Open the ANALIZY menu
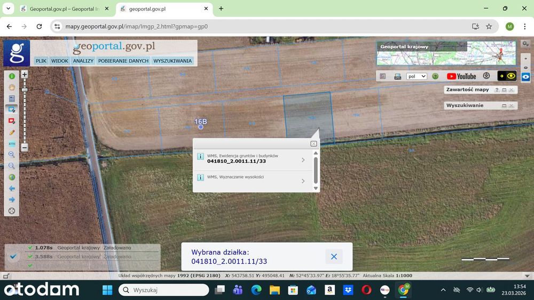This screenshot has width=534, height=300. click(x=83, y=61)
